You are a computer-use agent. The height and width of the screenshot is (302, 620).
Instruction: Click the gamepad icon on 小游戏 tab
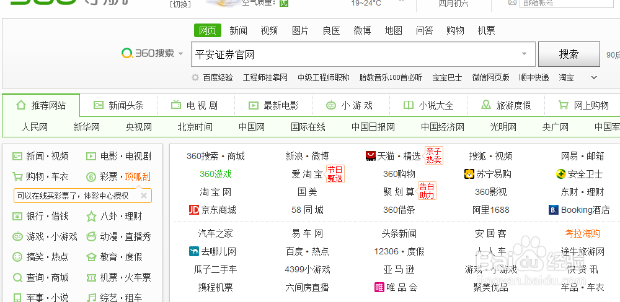(331, 105)
